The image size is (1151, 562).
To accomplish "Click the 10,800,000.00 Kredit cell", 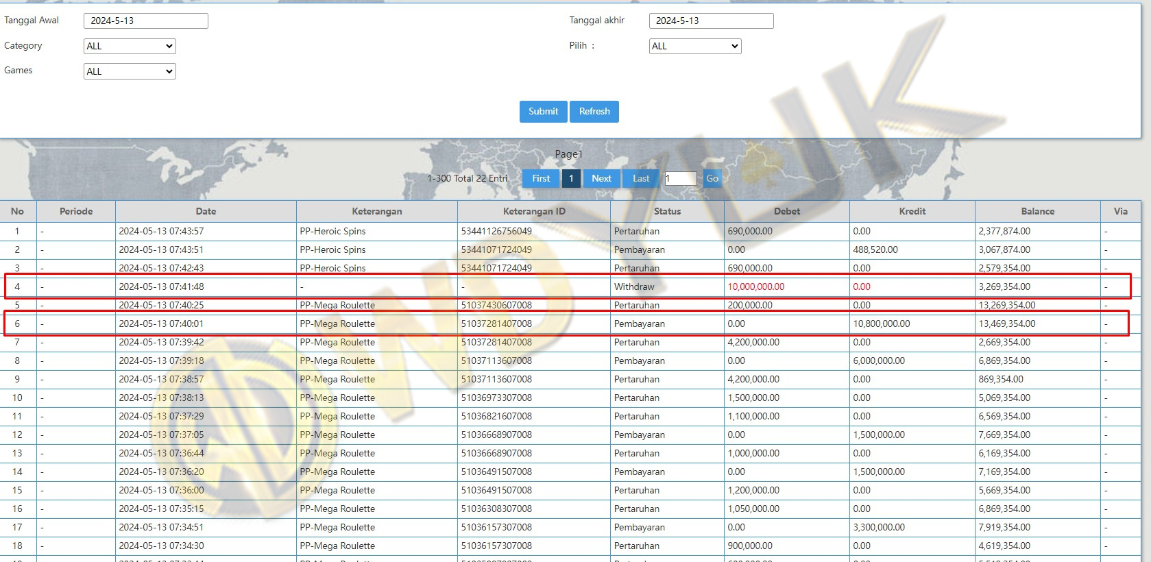I will coord(882,324).
